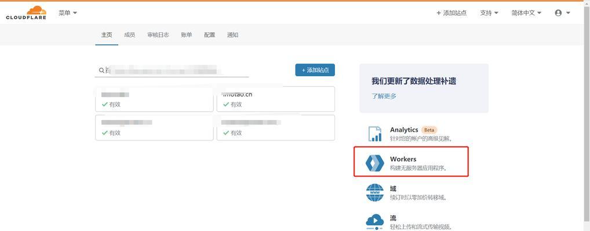Click the blue 添加站点 button
The height and width of the screenshot is (231, 590).
click(315, 70)
